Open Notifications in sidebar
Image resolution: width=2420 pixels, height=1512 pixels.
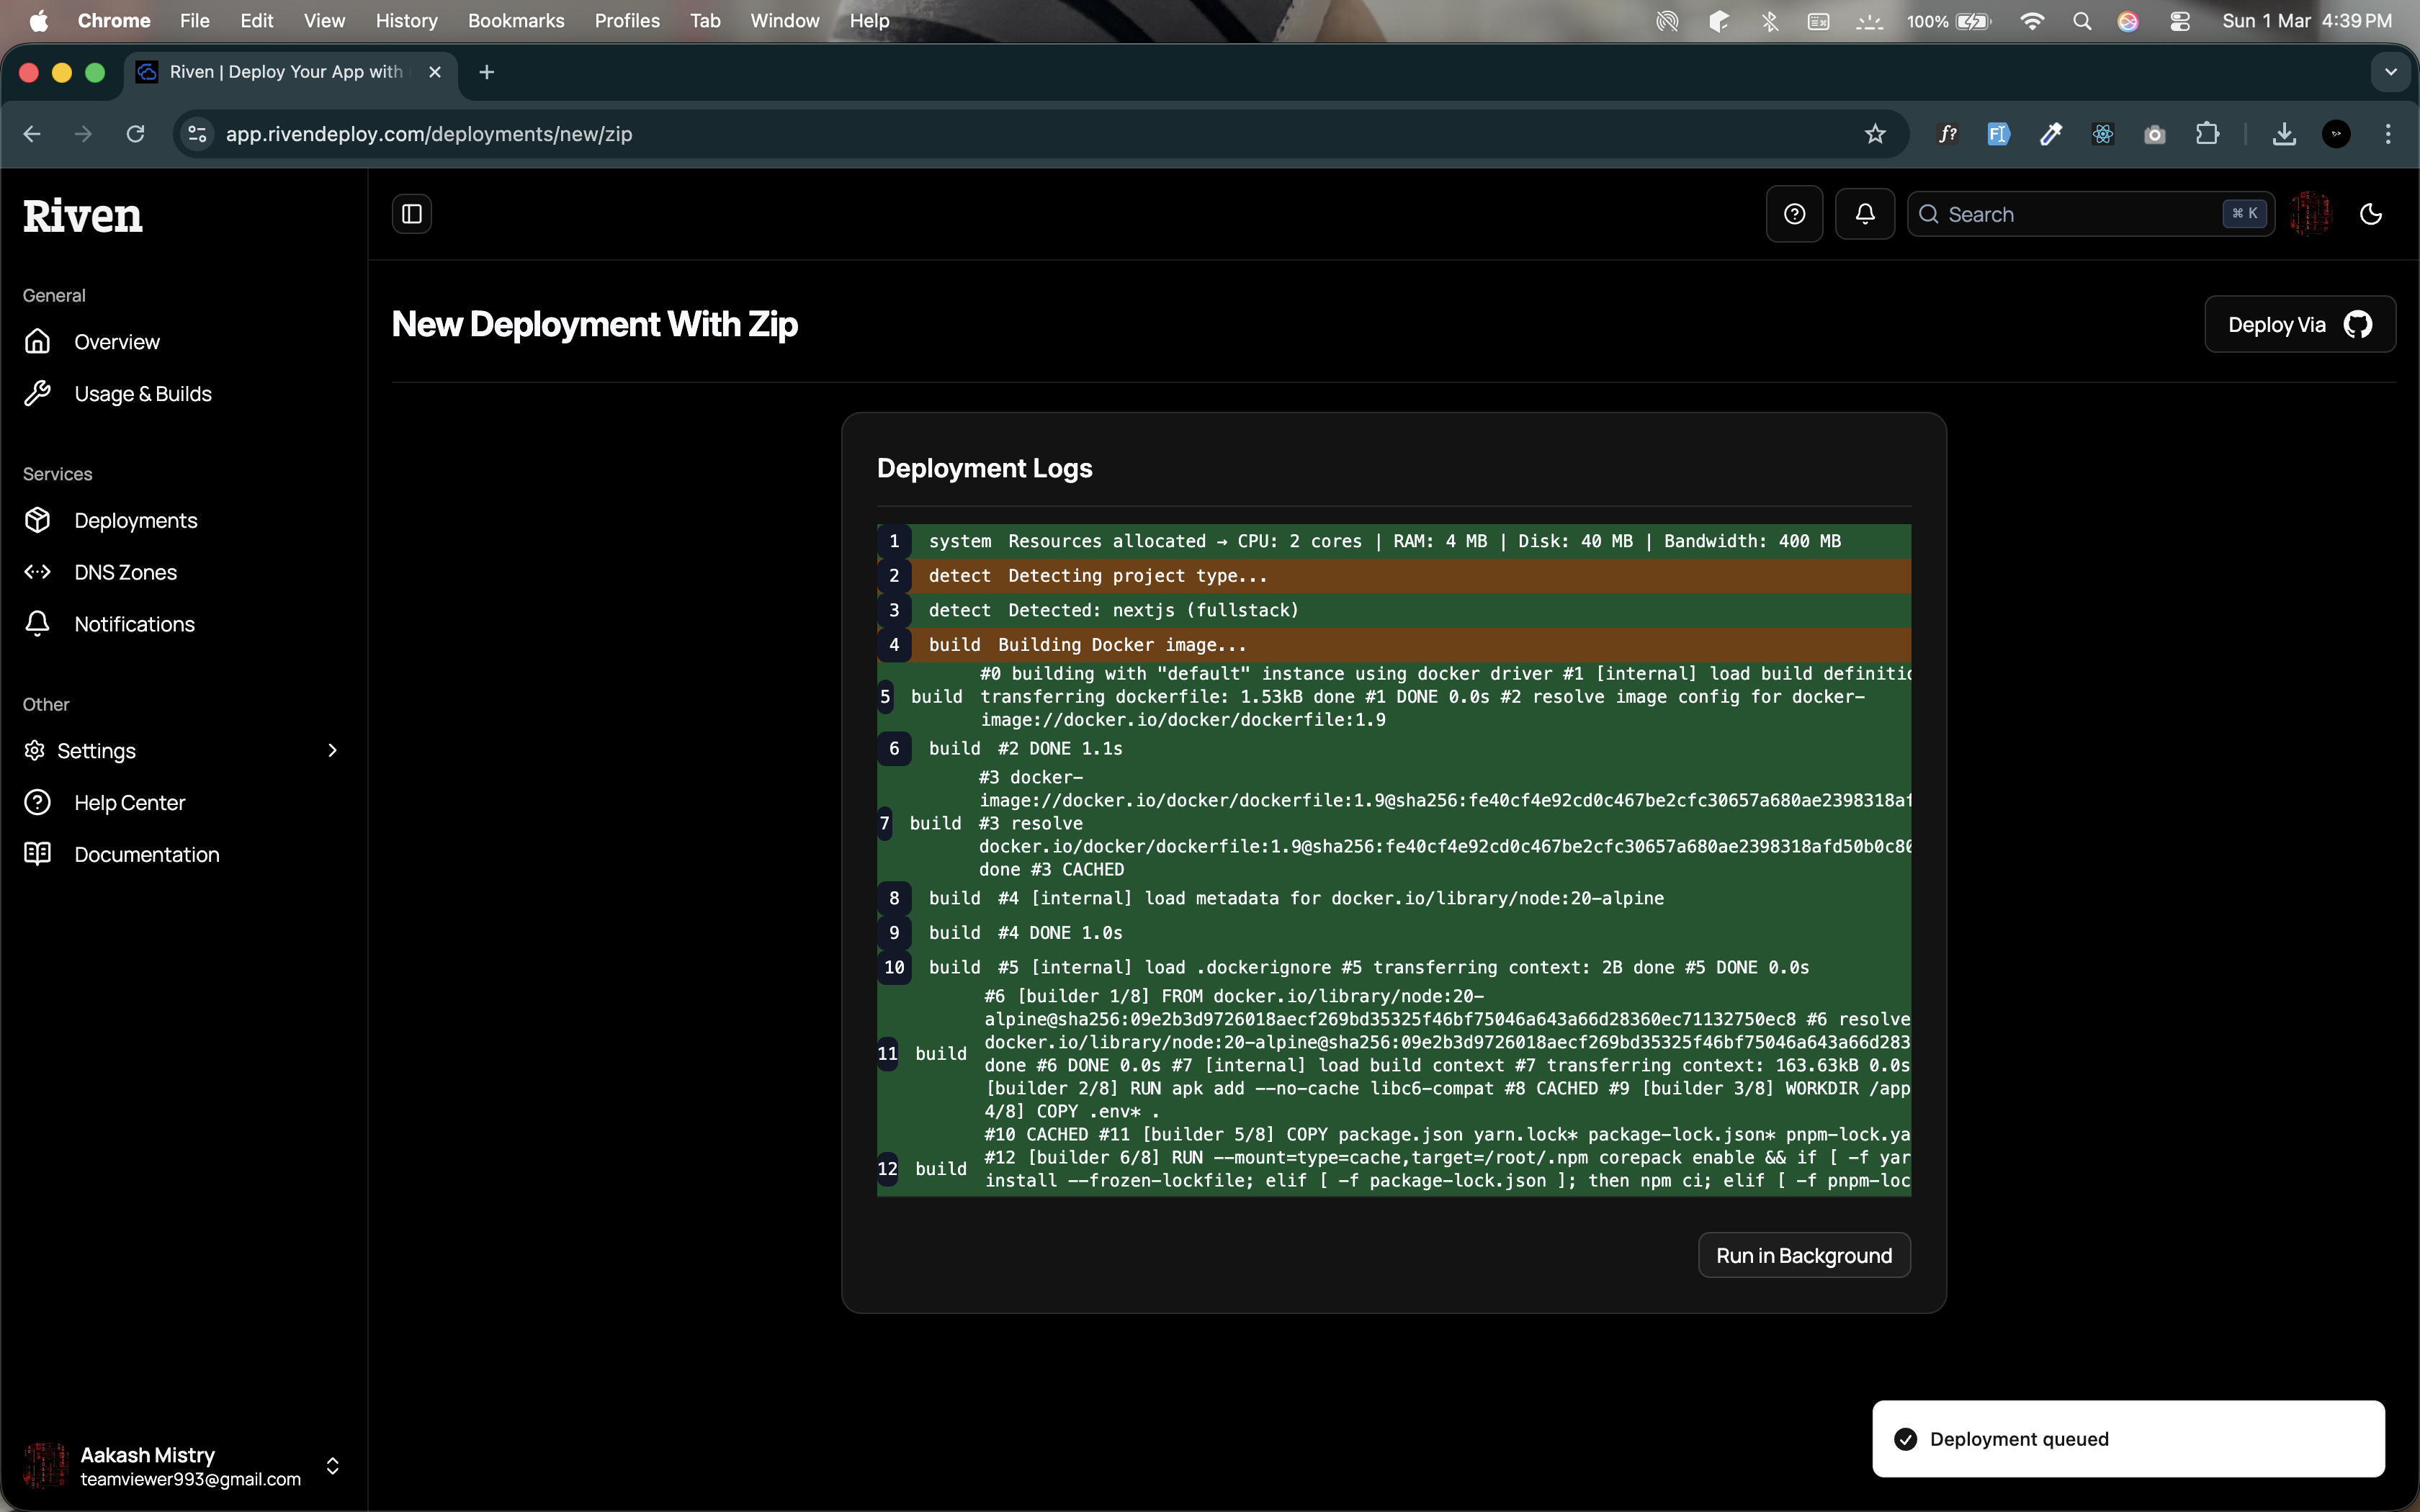pos(134,624)
